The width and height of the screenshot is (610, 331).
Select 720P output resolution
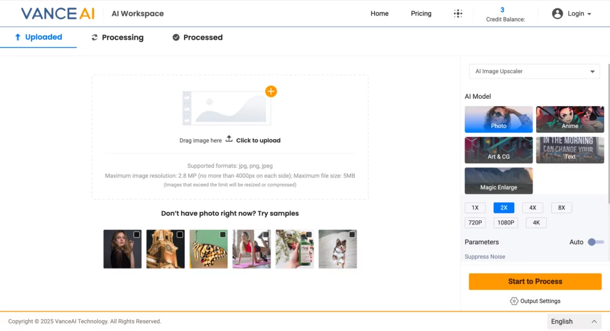click(x=475, y=223)
